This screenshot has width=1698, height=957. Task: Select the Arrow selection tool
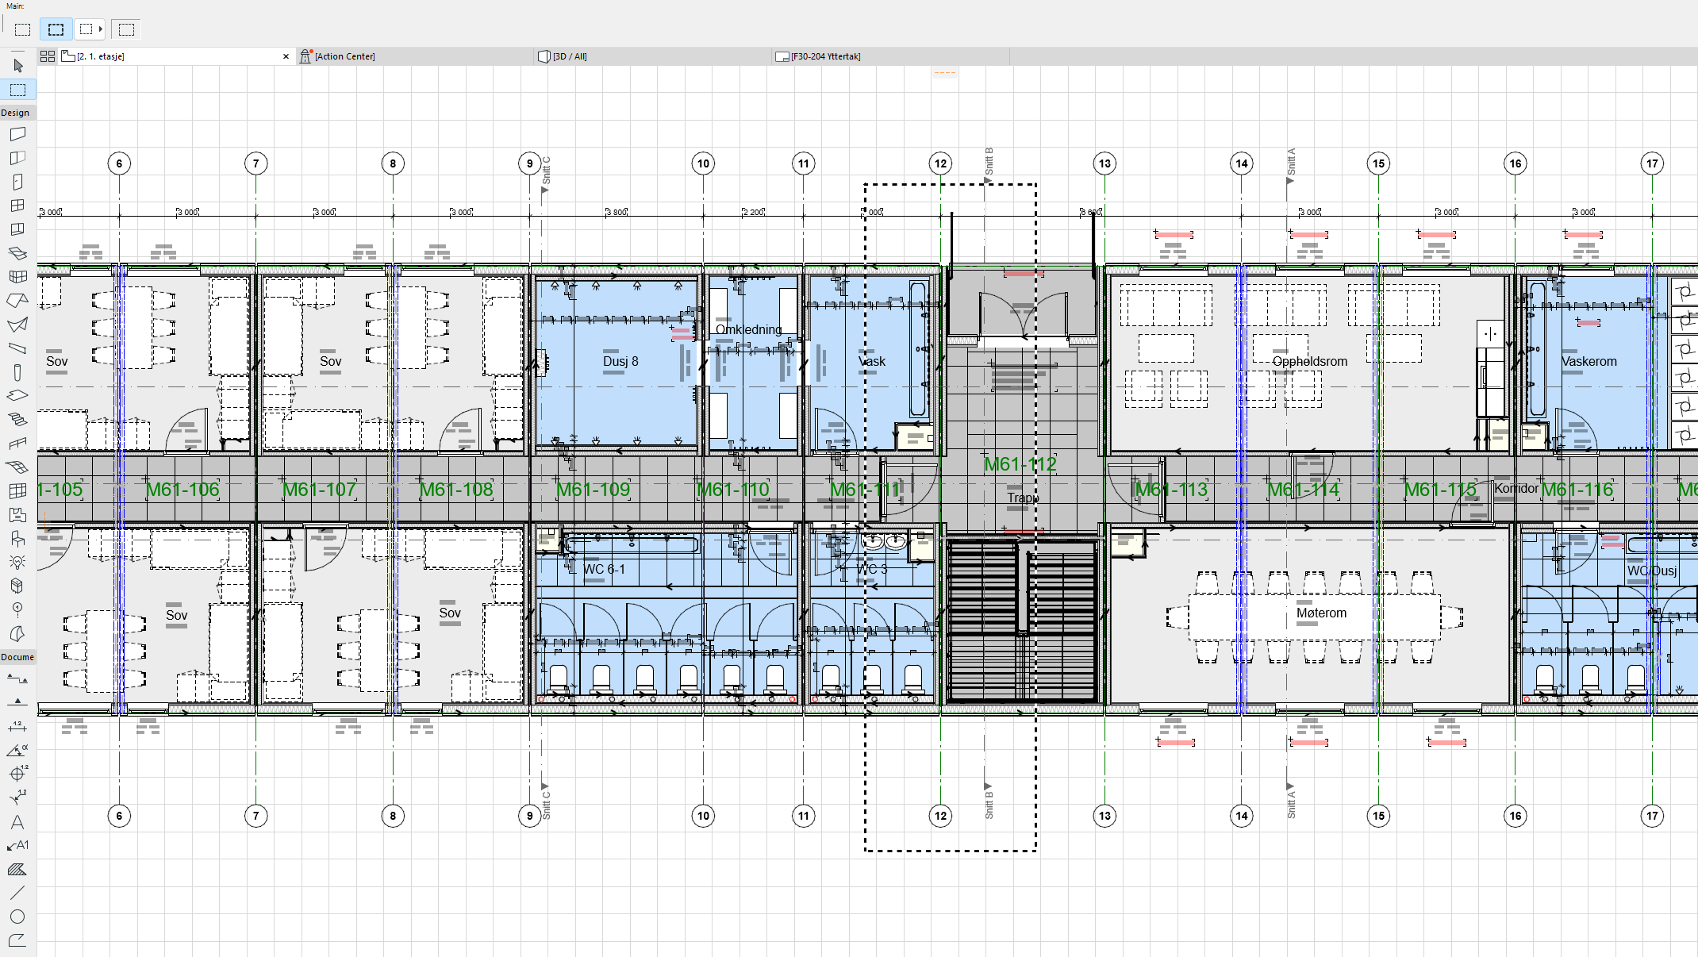18,66
